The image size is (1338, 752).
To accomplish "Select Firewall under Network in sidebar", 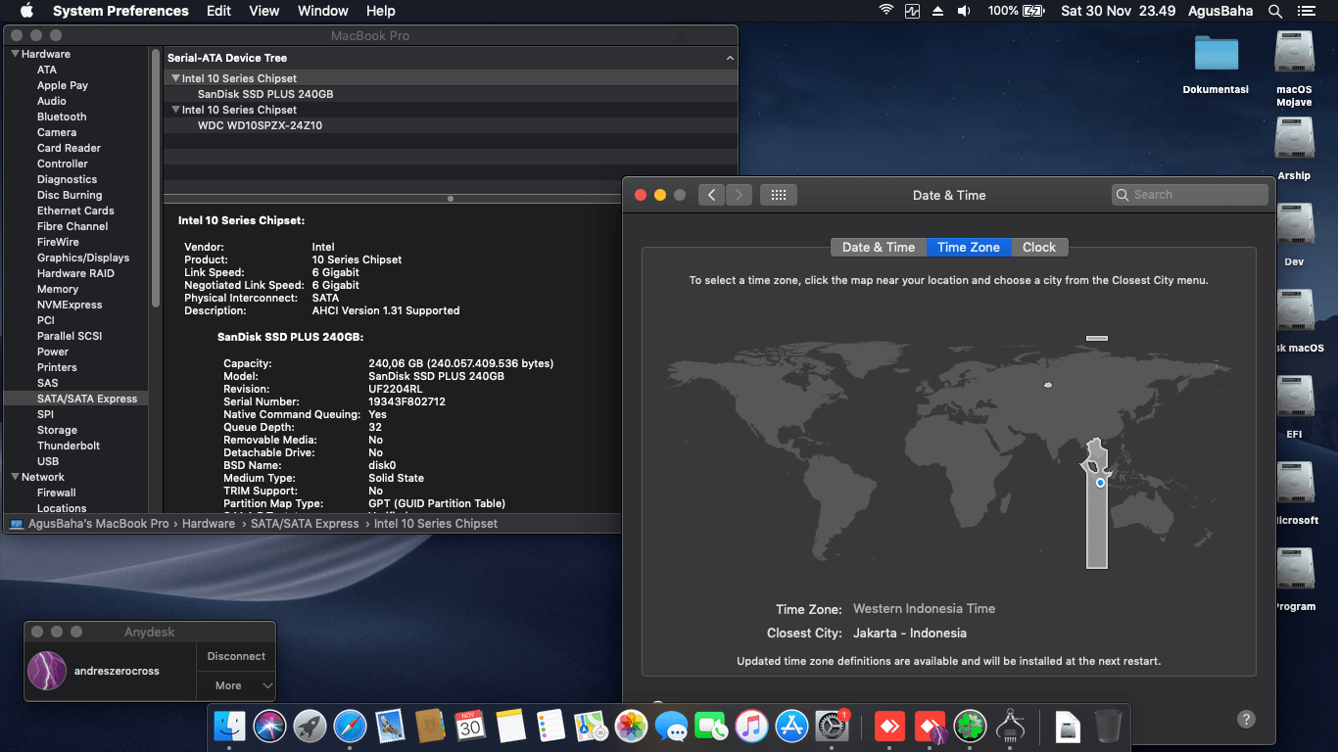I will pyautogui.click(x=57, y=493).
